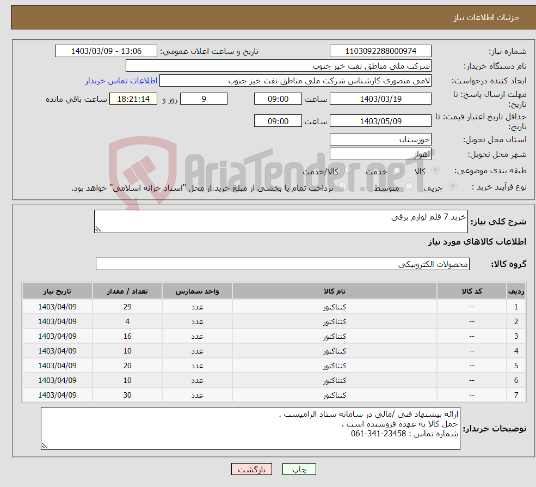This screenshot has width=536, height=487.
Task: Click the buyer name field شرکت ملی مناطق نفت خیز جنوب
Action: point(278,66)
